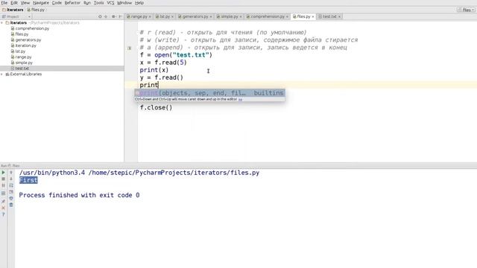Screen dimensions: 477x268
Task: Select generators.py in project tree
Action: [26, 39]
